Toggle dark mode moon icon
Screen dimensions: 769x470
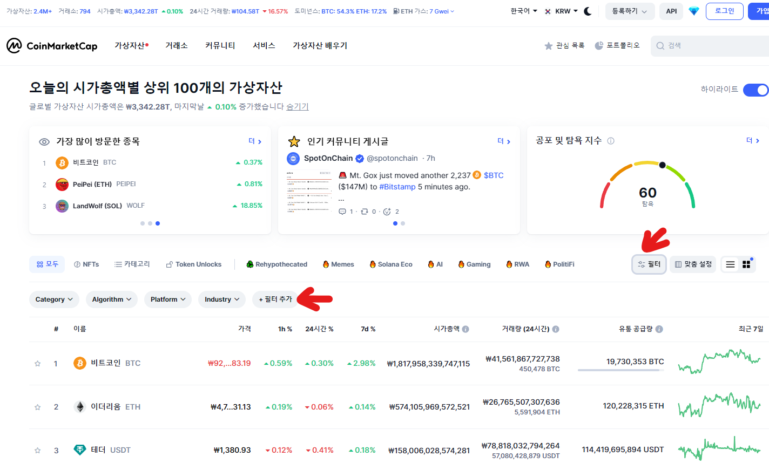point(588,11)
